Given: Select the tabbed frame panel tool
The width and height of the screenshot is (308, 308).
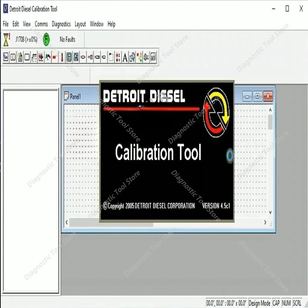Looking at the screenshot, I should [111, 57].
